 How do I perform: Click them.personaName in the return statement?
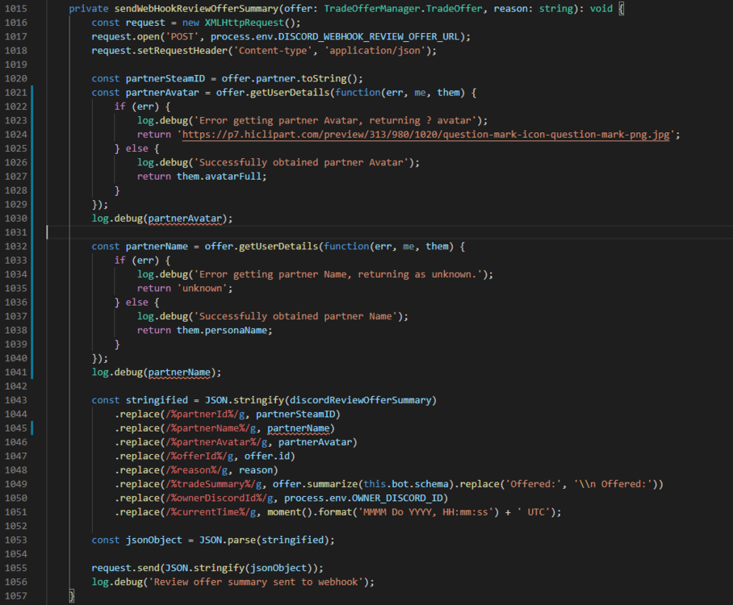click(224, 330)
